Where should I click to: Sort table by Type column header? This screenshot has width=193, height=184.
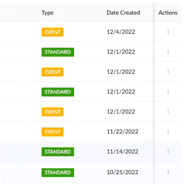48,13
